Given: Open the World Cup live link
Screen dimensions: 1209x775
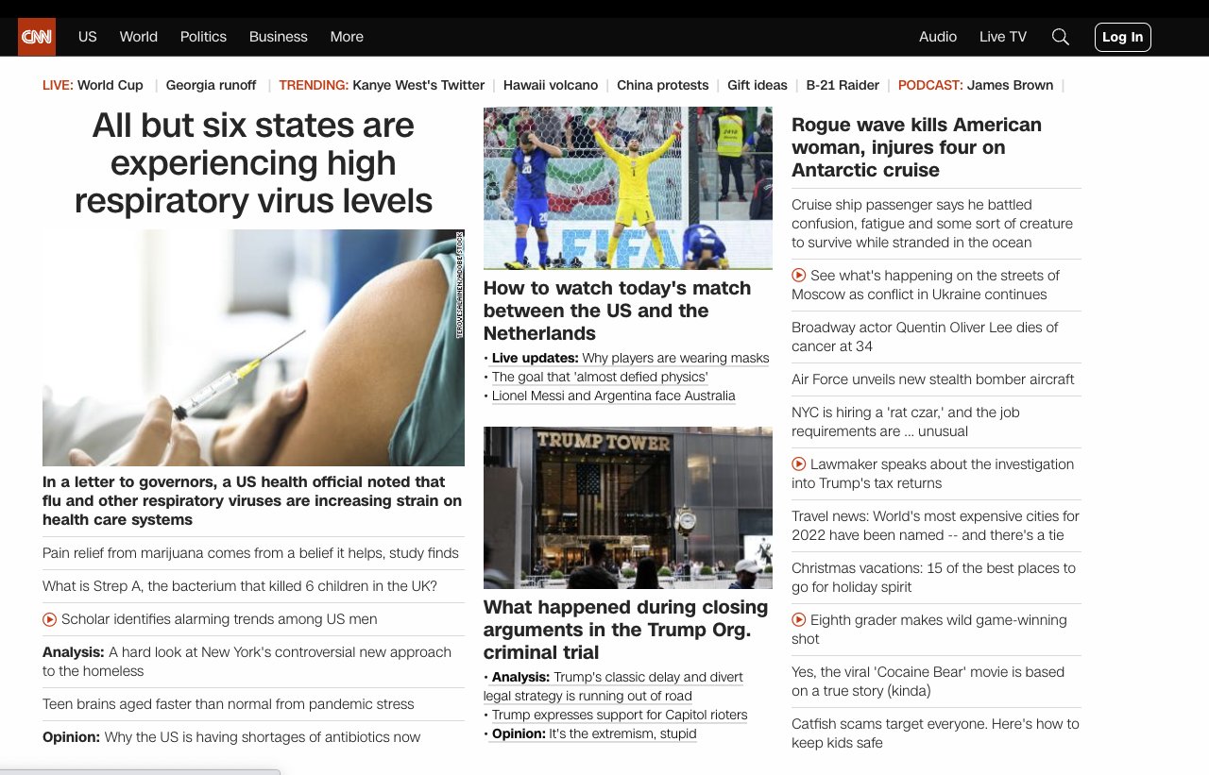Looking at the screenshot, I should [x=111, y=85].
